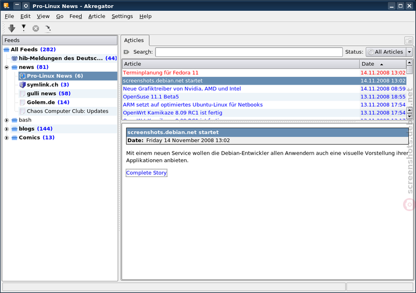416x293 pixels.
Task: Click the tab options icon at Articles right
Action: pyautogui.click(x=409, y=41)
